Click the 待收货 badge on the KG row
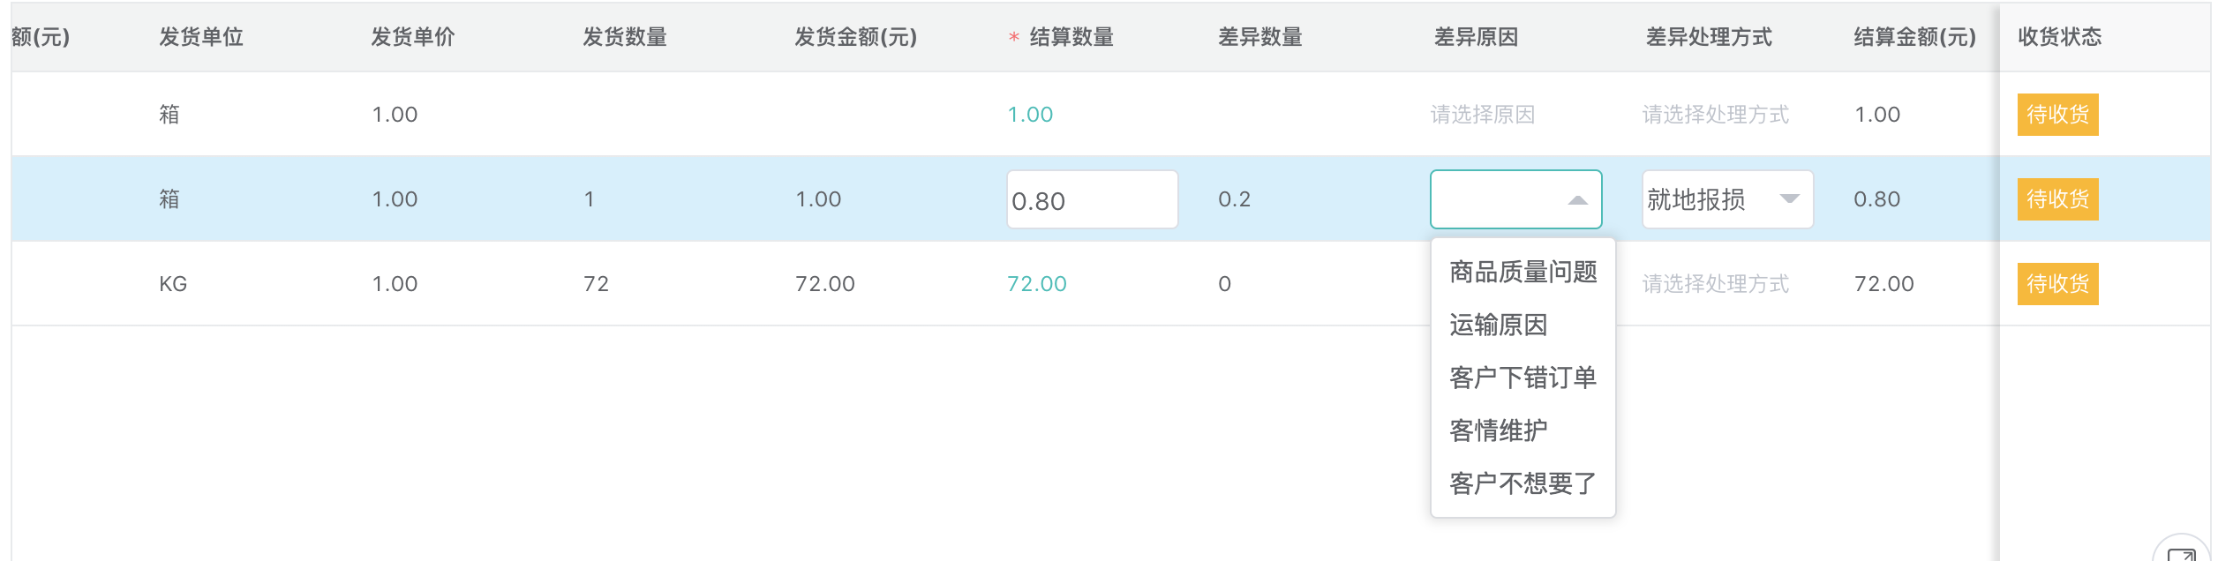The height and width of the screenshot is (561, 2233). point(2057,284)
